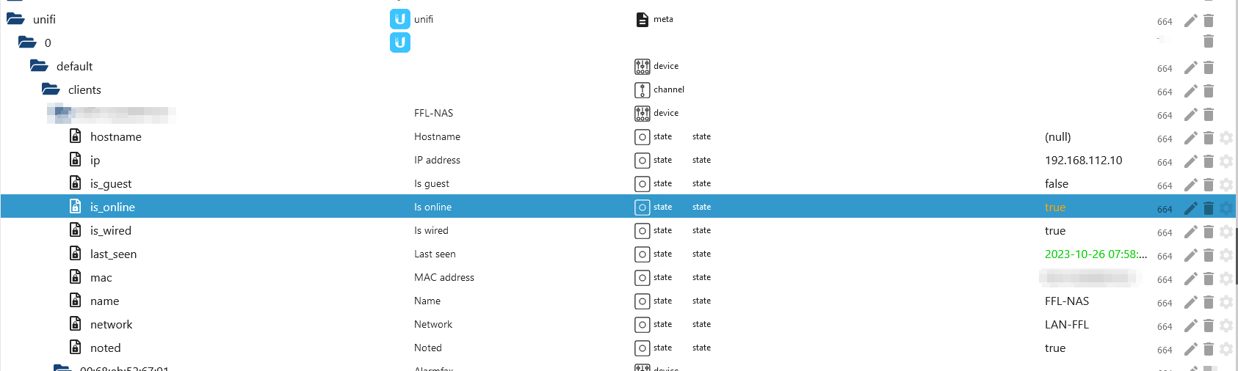Viewport: 1238px width, 371px height.
Task: Click the pencil icon for network row
Action: 1190,326
